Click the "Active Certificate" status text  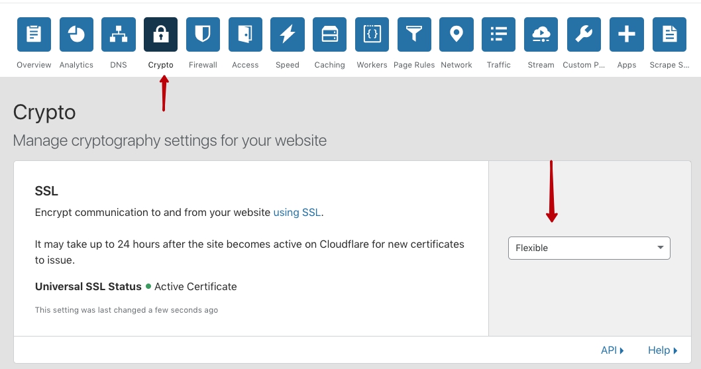coord(195,287)
